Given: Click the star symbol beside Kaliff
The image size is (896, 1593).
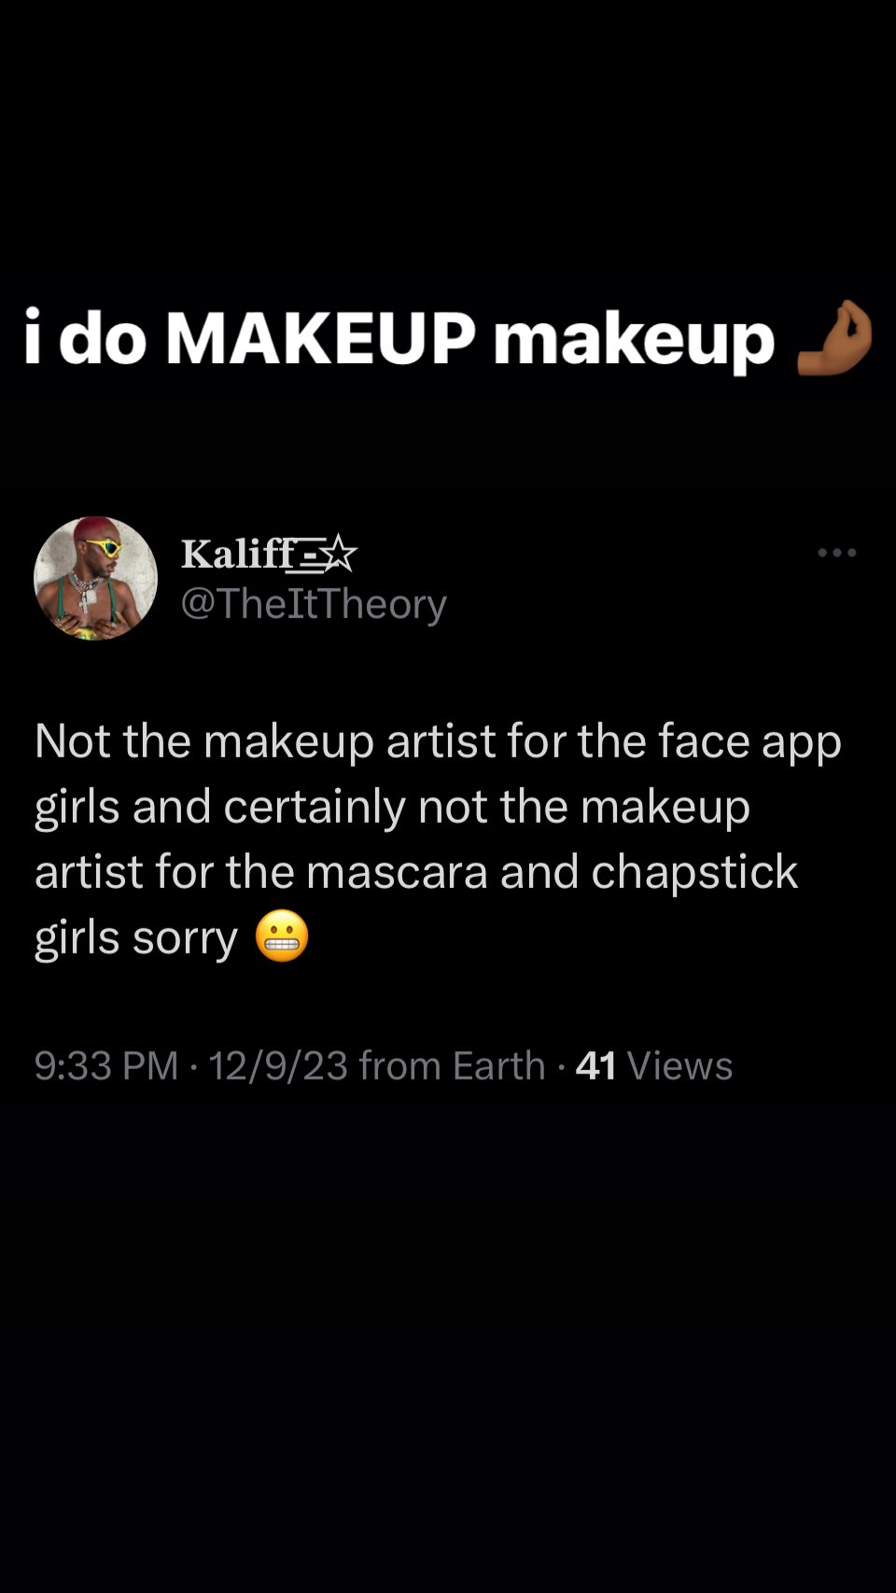Looking at the screenshot, I should click(x=341, y=555).
